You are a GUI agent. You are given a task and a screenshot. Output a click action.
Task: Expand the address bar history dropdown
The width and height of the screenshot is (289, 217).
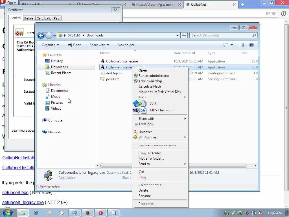click(178, 35)
